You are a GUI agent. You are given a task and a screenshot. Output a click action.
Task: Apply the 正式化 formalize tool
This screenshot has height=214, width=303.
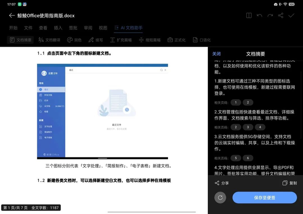tap(177, 40)
